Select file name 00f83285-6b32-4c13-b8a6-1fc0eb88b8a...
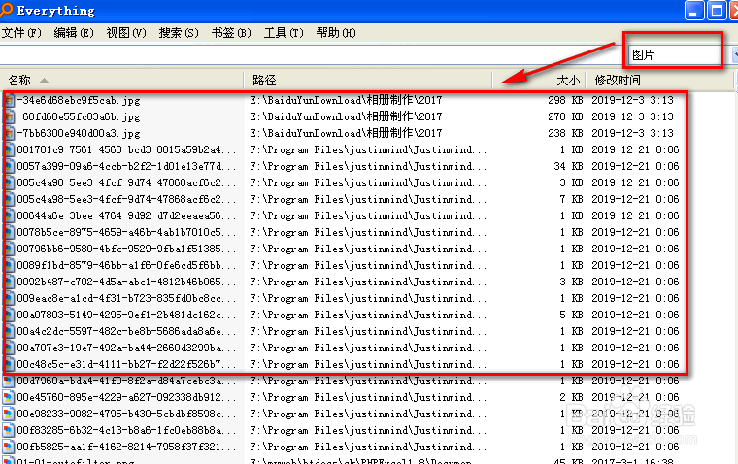 [126, 431]
